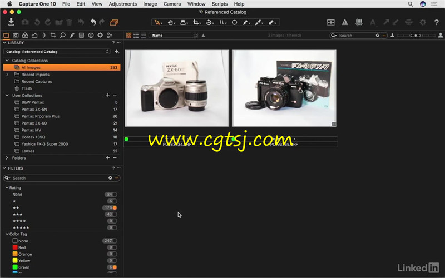Collapse the FILTERS panel
The width and height of the screenshot is (445, 278).
pyautogui.click(x=4, y=168)
